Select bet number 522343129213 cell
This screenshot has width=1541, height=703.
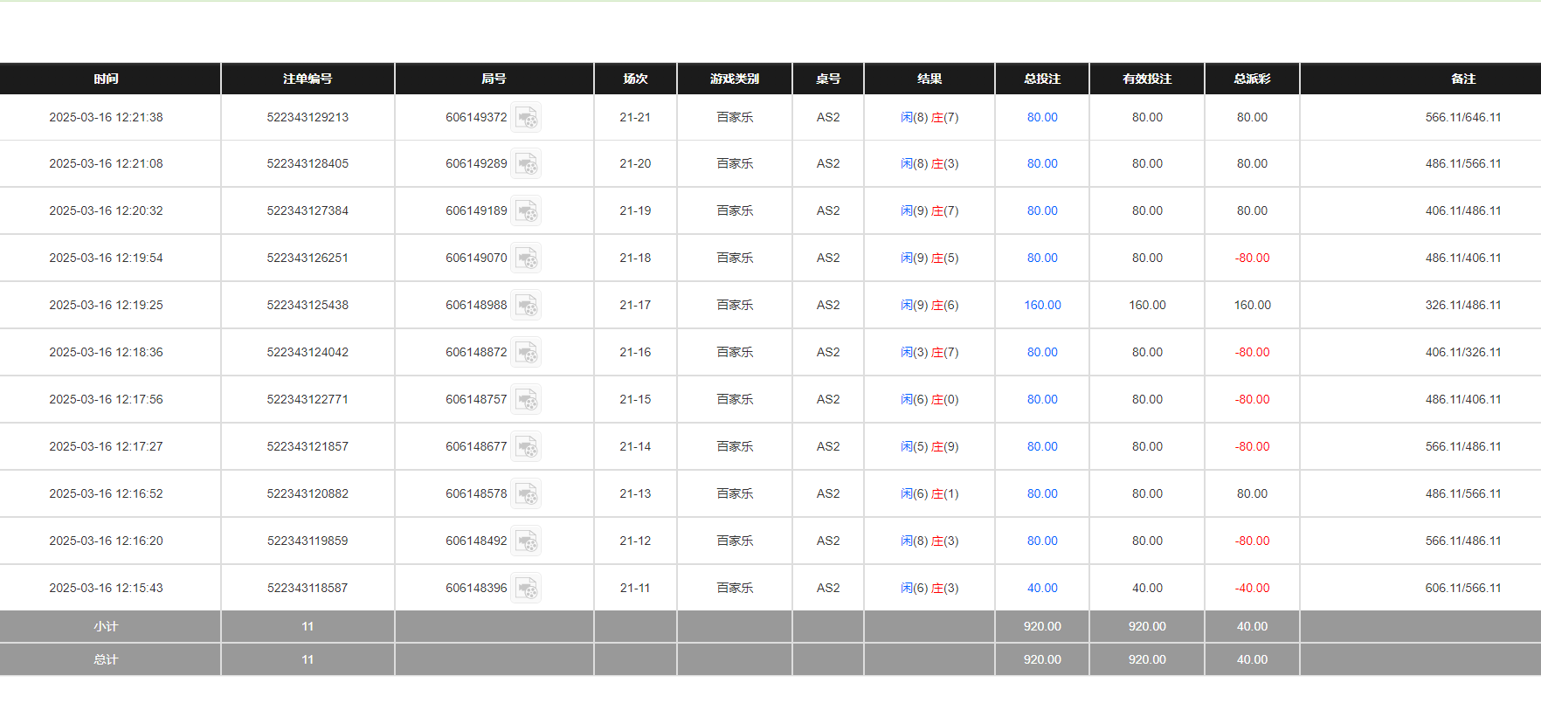point(308,117)
